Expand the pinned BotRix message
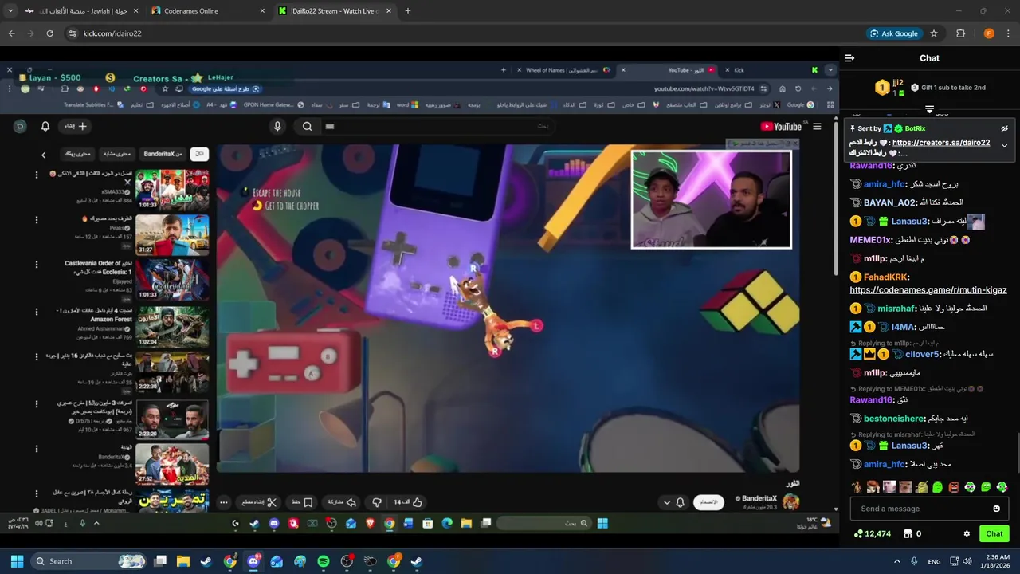 (x=1004, y=146)
